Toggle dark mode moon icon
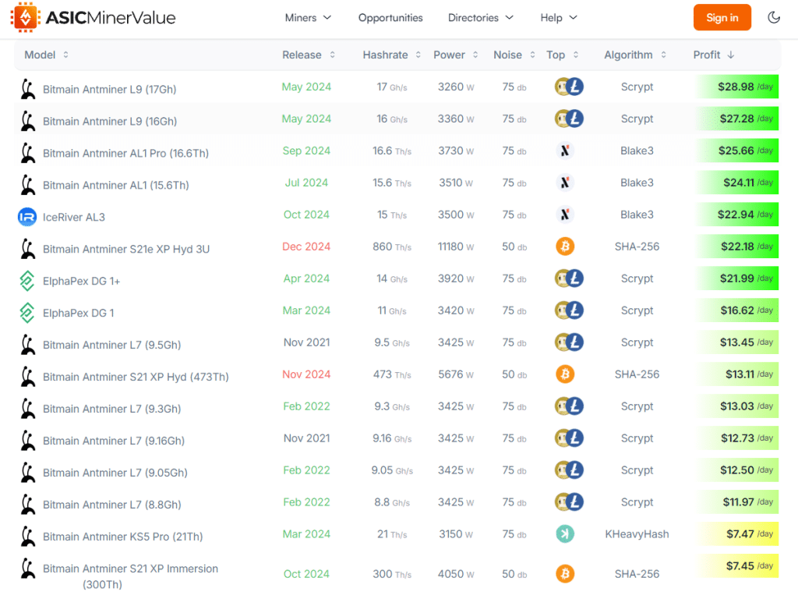The image size is (798, 599). [x=774, y=18]
